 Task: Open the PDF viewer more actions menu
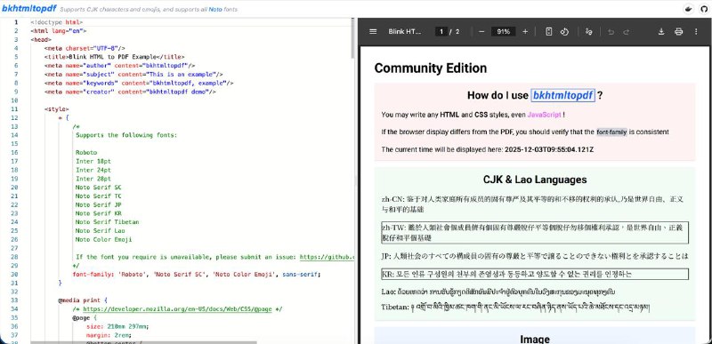[696, 32]
